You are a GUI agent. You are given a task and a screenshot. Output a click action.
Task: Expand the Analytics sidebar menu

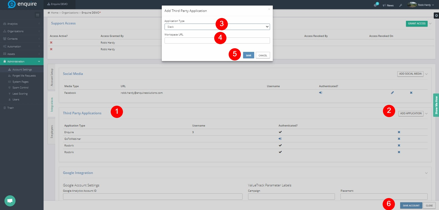pyautogui.click(x=22, y=24)
